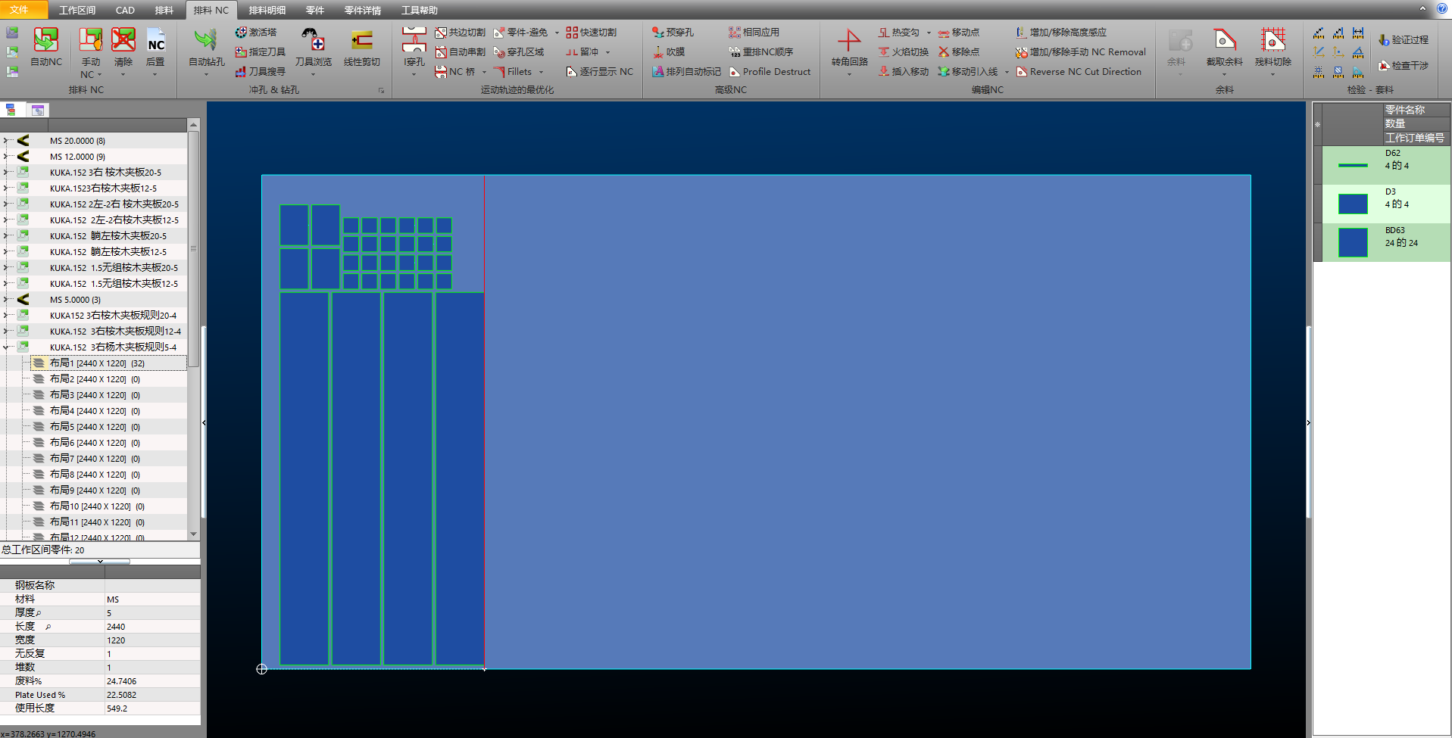Open the 零件-避免 dropdown arrow
This screenshot has height=738, width=1452.
pos(557,33)
